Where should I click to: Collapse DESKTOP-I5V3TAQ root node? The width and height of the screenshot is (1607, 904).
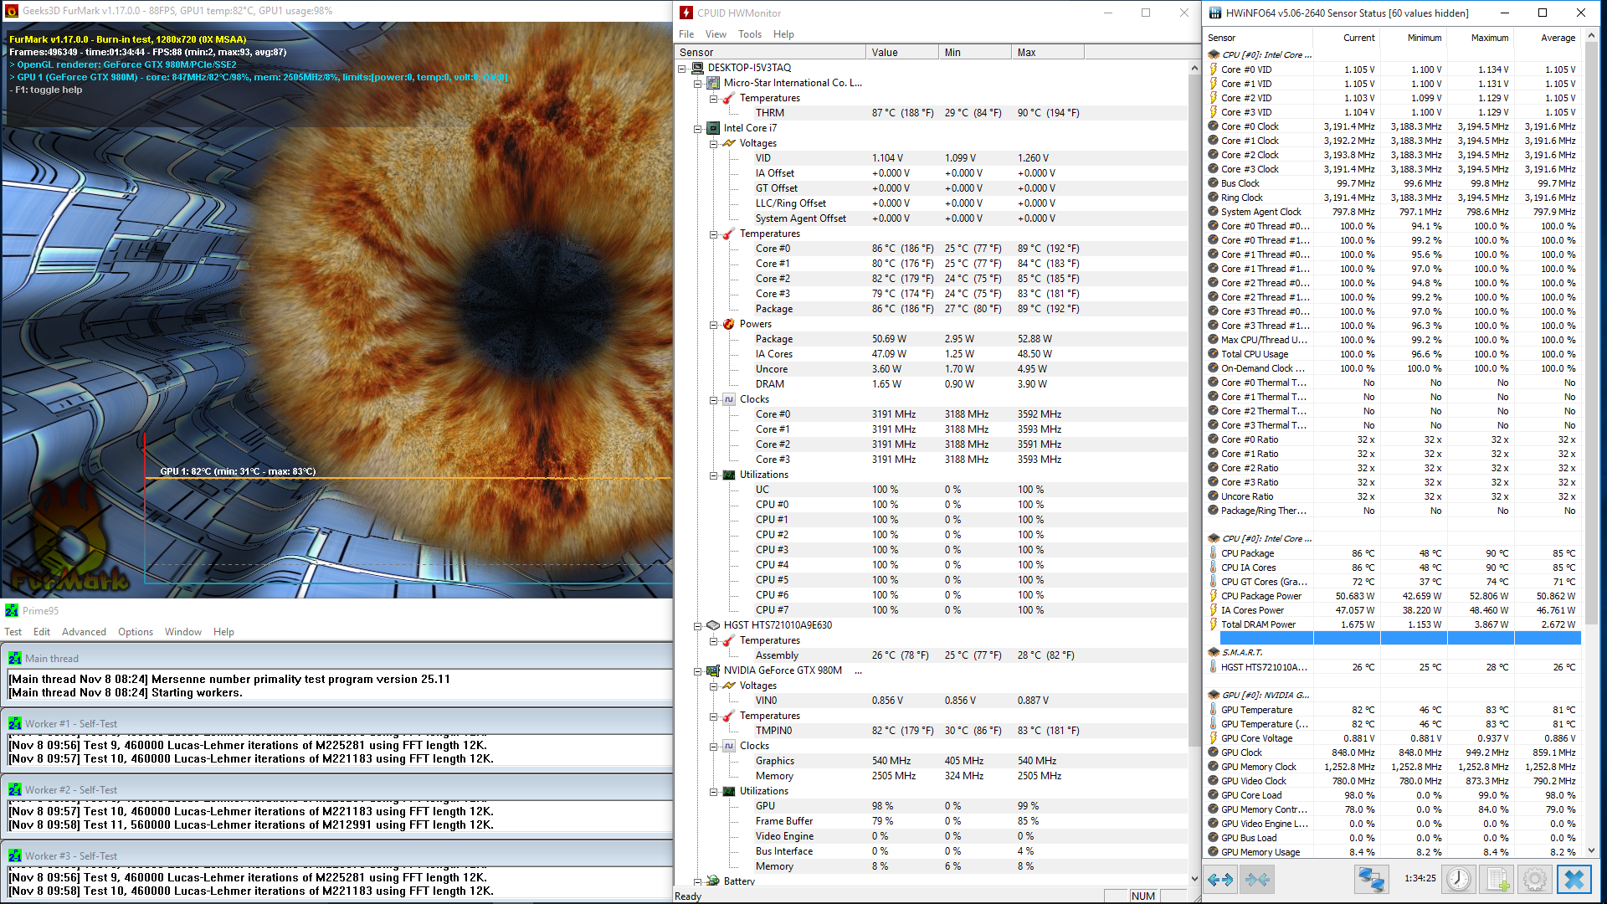tap(681, 69)
